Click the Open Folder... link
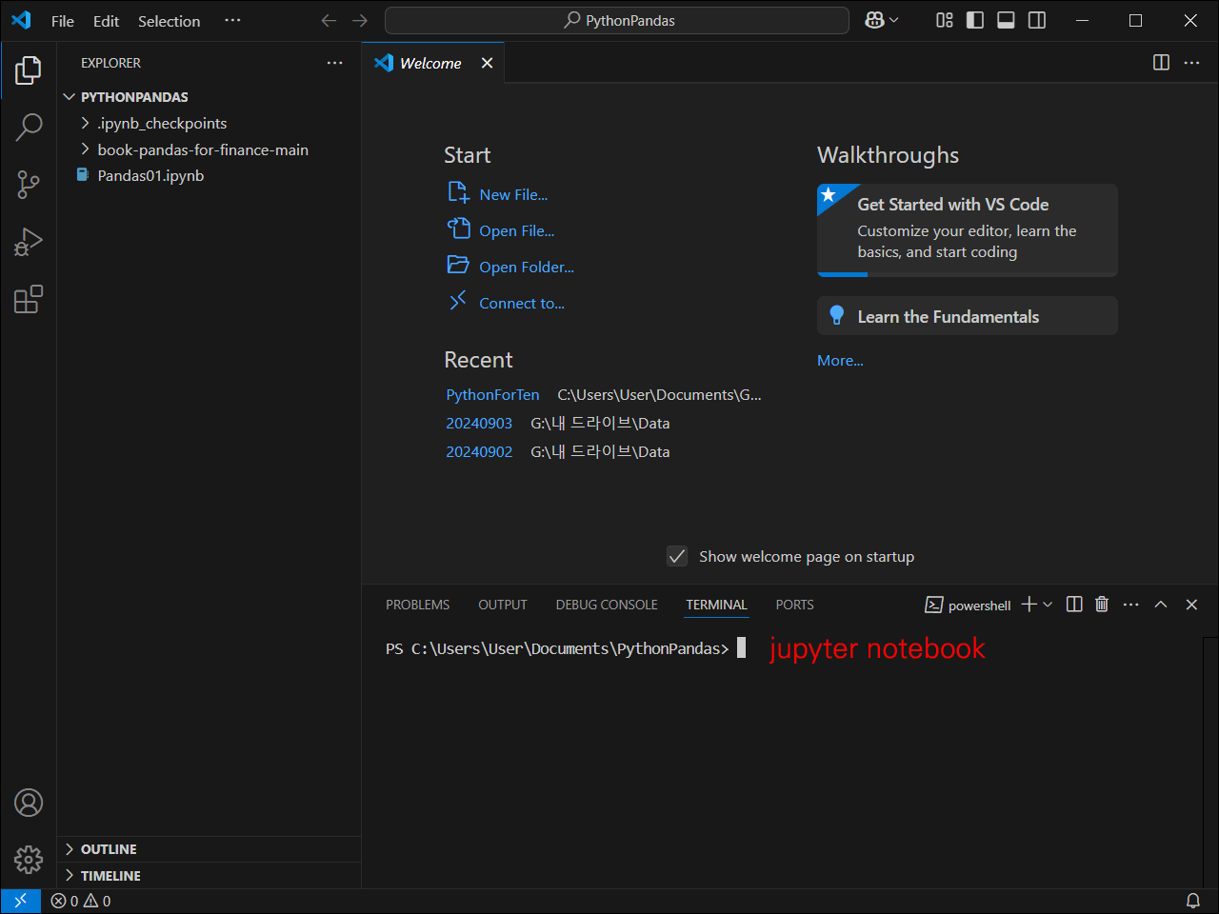This screenshot has width=1219, height=914. pyautogui.click(x=527, y=267)
